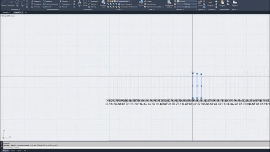The height and width of the screenshot is (152, 270).
Task: Open a new drawing tab with plus
Action: click(x=26, y=12)
